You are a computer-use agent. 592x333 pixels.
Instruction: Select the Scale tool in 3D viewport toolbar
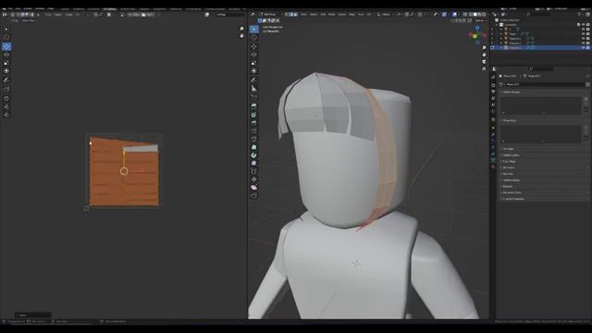(x=254, y=63)
